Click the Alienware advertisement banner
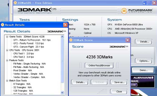 143,82
